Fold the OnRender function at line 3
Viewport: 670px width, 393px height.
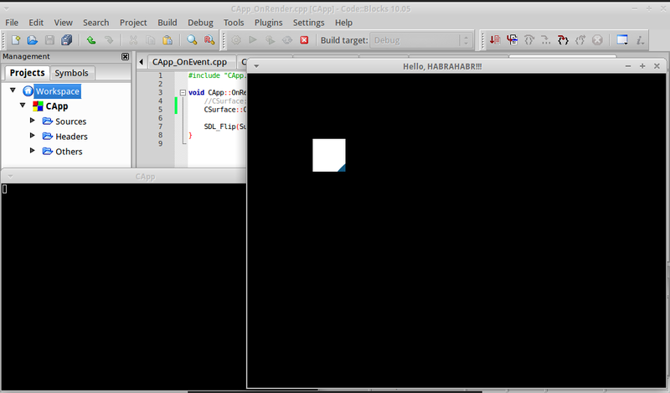(x=183, y=92)
